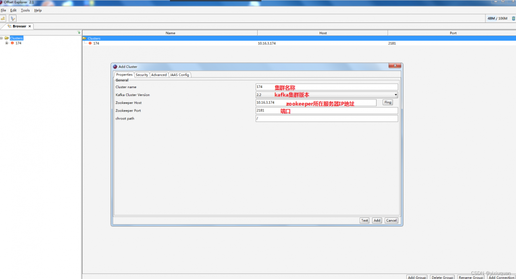Image resolution: width=516 pixels, height=279 pixels.
Task: Click the Zookeeper Port label
Action: (x=128, y=111)
